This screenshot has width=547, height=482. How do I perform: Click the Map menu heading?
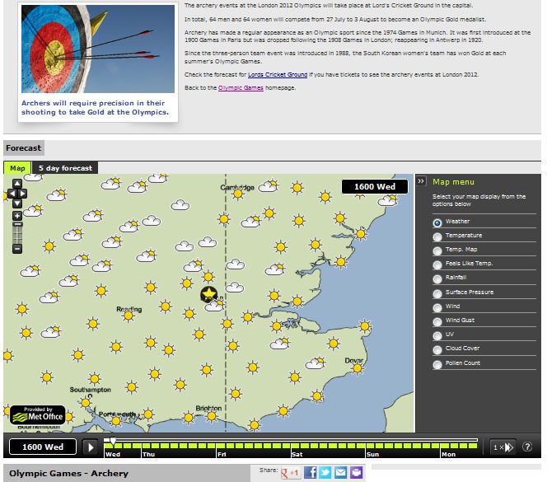tap(453, 182)
